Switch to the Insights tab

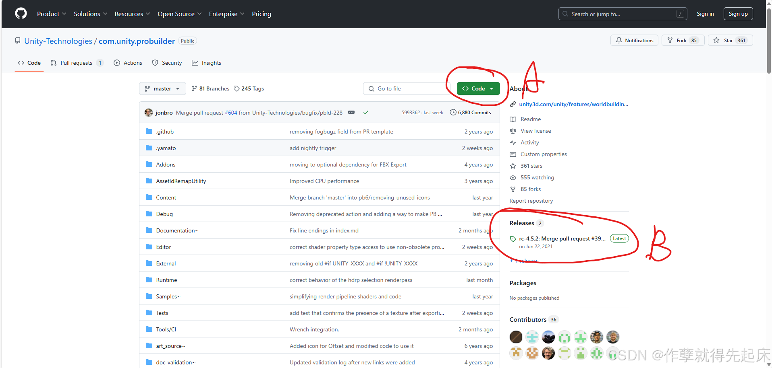[x=206, y=63]
